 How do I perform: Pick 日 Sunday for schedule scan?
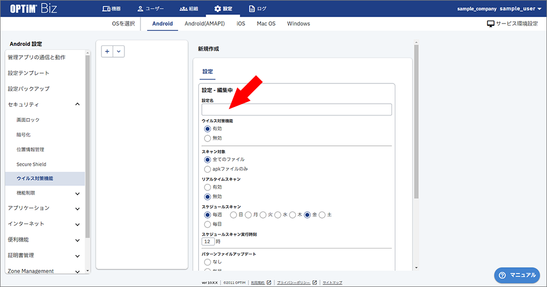pyautogui.click(x=233, y=215)
